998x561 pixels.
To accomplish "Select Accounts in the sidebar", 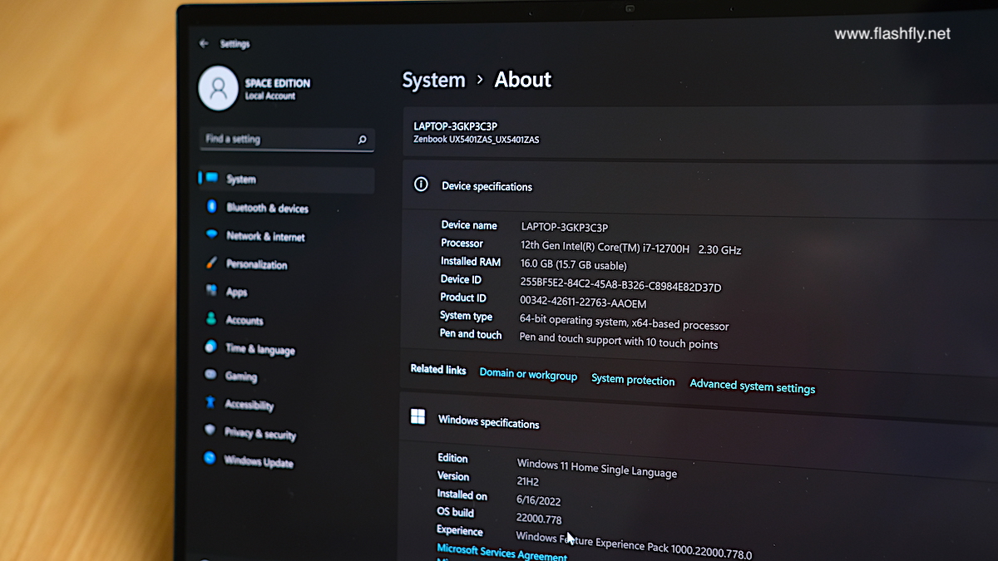I will pos(245,321).
